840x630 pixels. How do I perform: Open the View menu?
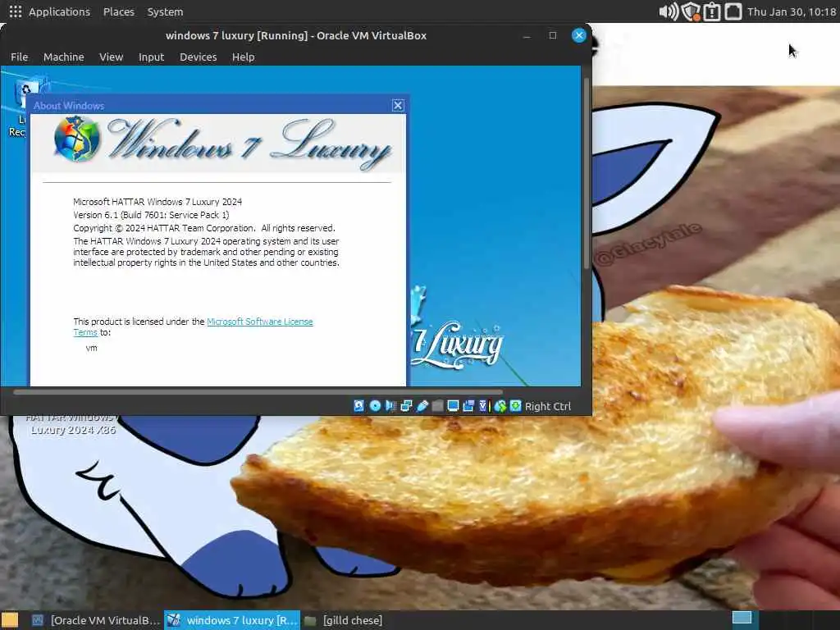pos(111,57)
